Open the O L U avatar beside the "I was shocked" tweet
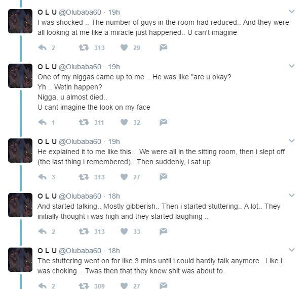Screen dimensions: 308x289 click(x=20, y=21)
